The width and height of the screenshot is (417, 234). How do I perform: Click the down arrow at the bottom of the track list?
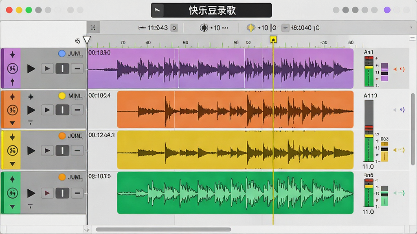[87, 229]
